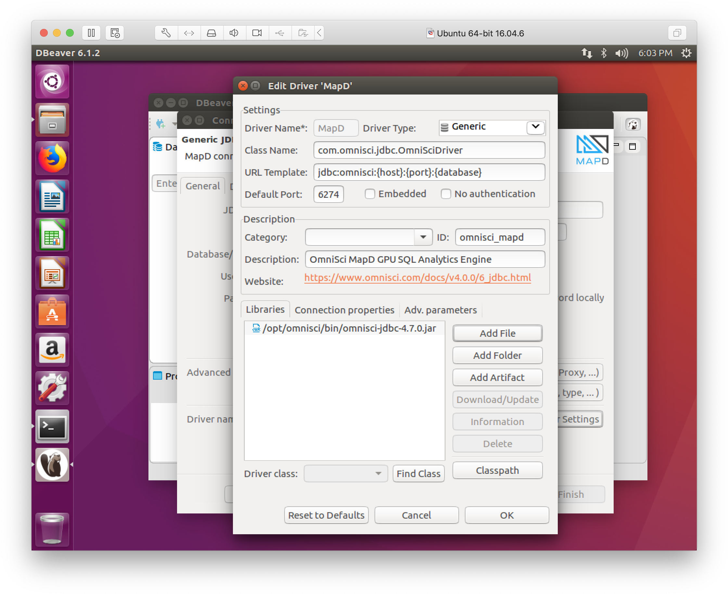Enable the No authentication checkbox
728x594 pixels.
(446, 194)
